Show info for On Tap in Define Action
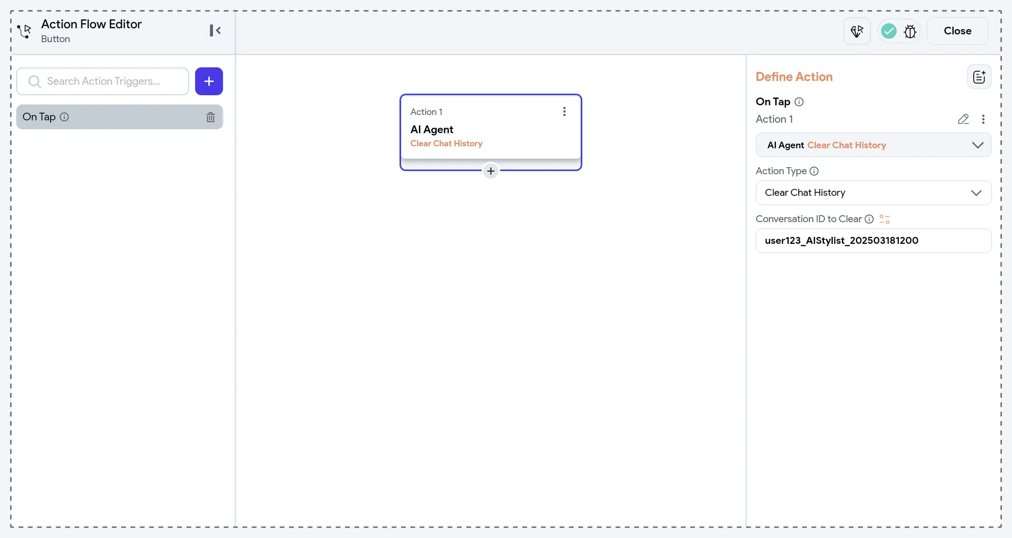The image size is (1012, 538). tap(799, 102)
